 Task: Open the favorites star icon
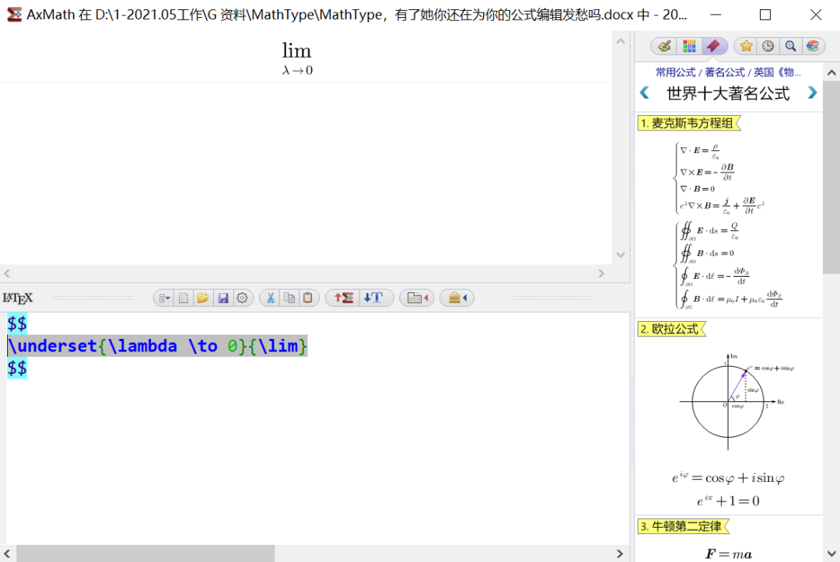747,46
